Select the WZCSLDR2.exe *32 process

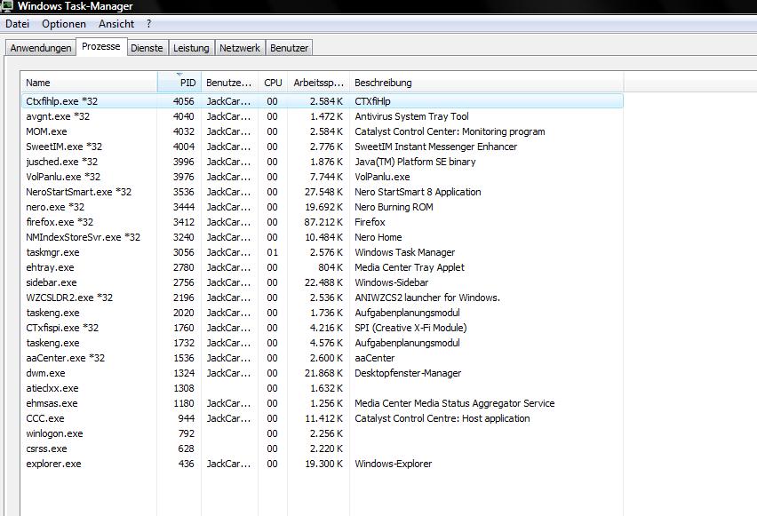coord(322,298)
